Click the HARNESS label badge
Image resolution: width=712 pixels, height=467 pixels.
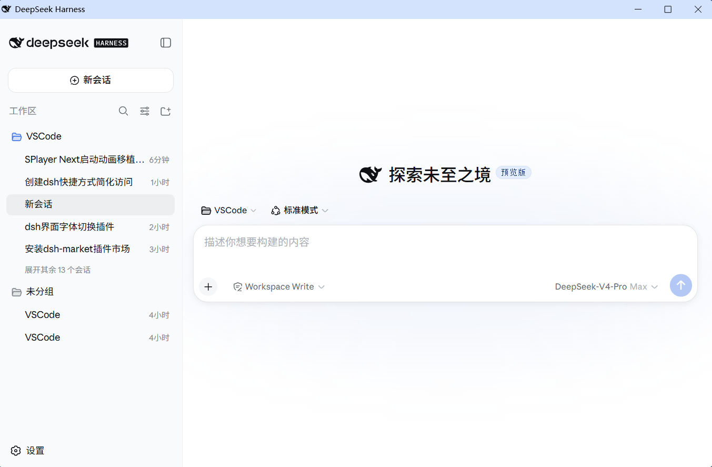[x=111, y=43]
